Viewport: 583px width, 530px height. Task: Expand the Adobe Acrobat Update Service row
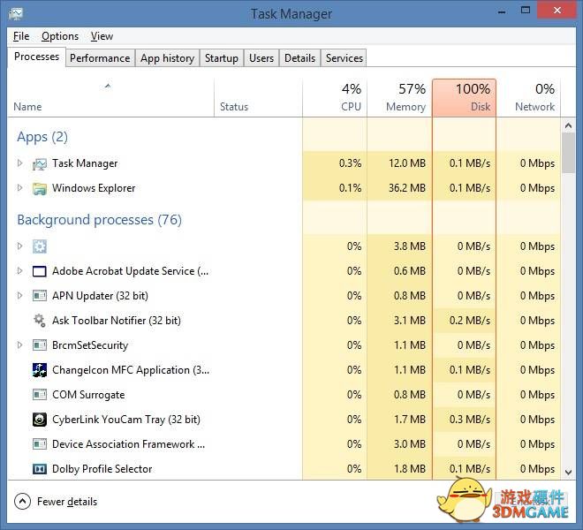click(x=19, y=271)
